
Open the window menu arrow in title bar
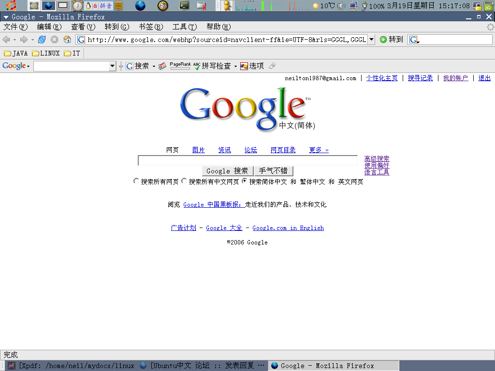[x=6, y=17]
